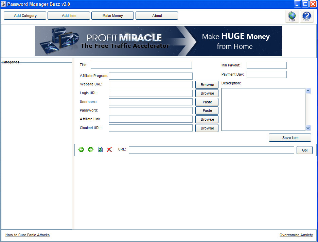Viewport: 318px width, 242px height.
Task: Focus the Password input field
Action: [151, 111]
